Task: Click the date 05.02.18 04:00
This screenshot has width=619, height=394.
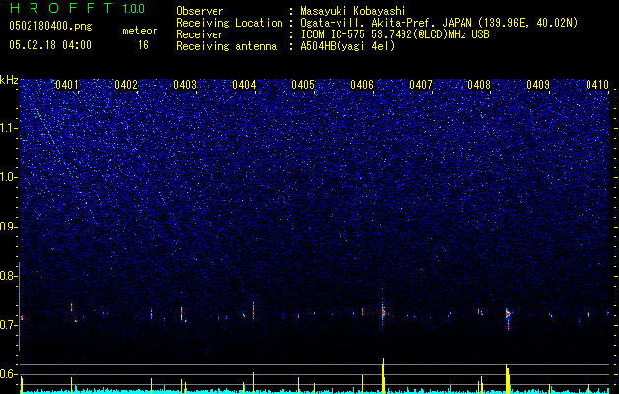Action: (x=50, y=45)
